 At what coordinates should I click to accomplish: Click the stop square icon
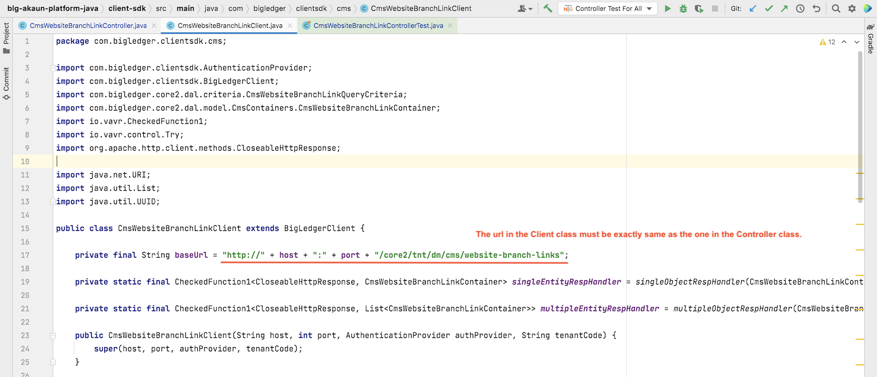(x=715, y=9)
